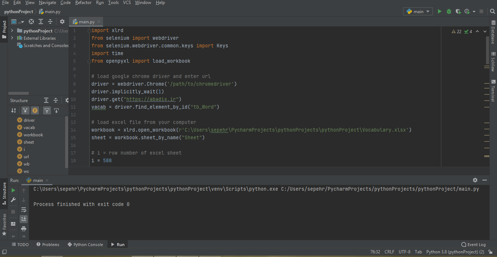This screenshot has height=257, width=497.
Task: Click the 22 warnings indicator
Action: (x=457, y=31)
